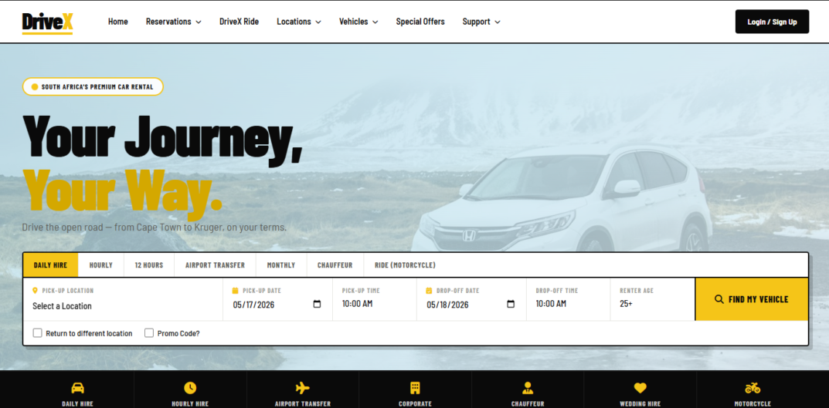The image size is (829, 408).
Task: Click the pick-up date field 05/17/2026
Action: pyautogui.click(x=277, y=305)
